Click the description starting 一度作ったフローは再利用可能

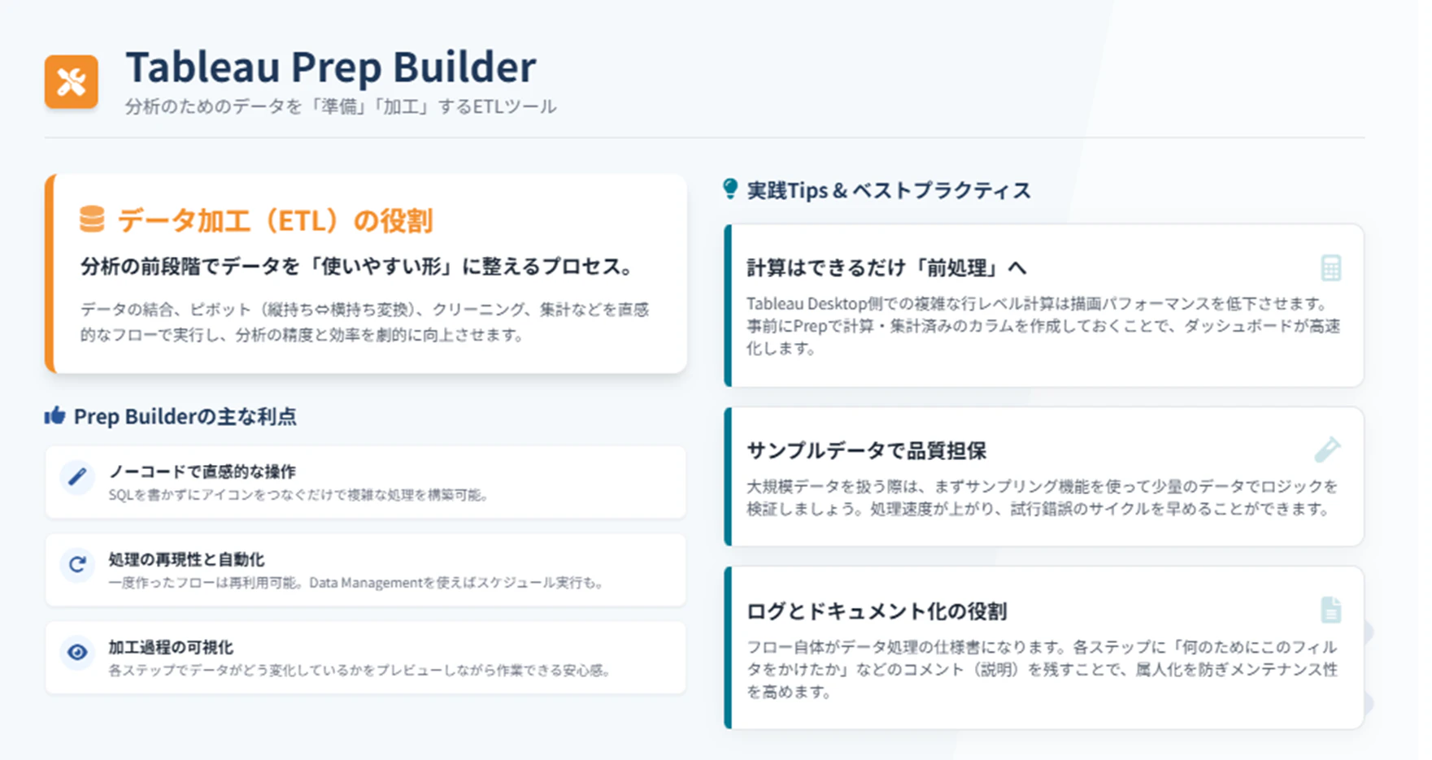point(356,583)
